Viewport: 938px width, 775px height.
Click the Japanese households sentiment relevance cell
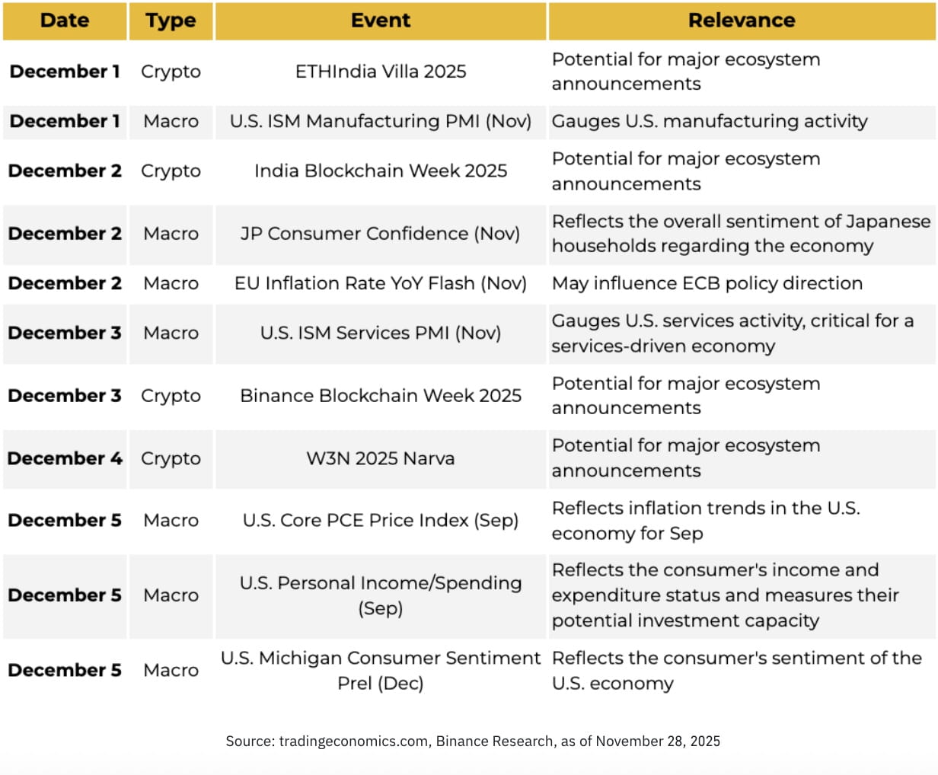(x=741, y=234)
